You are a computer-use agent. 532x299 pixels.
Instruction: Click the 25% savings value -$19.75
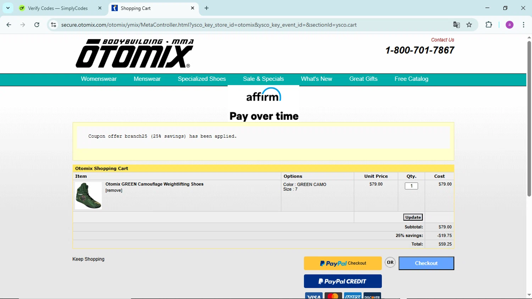[x=444, y=236]
